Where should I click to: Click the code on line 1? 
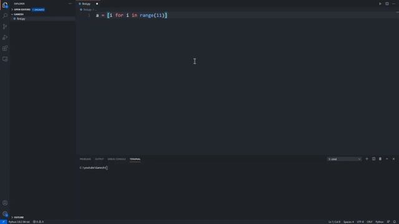[x=132, y=16]
